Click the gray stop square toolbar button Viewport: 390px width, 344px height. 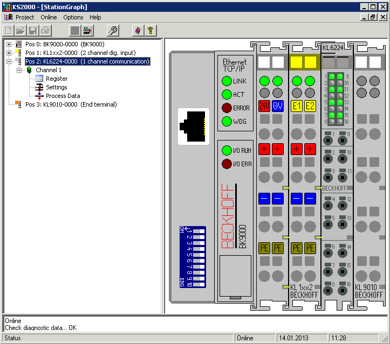tap(75, 31)
